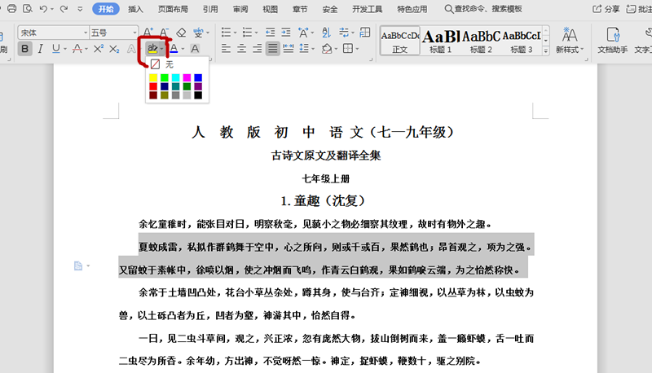Click the decrease indent icon

coord(270,32)
